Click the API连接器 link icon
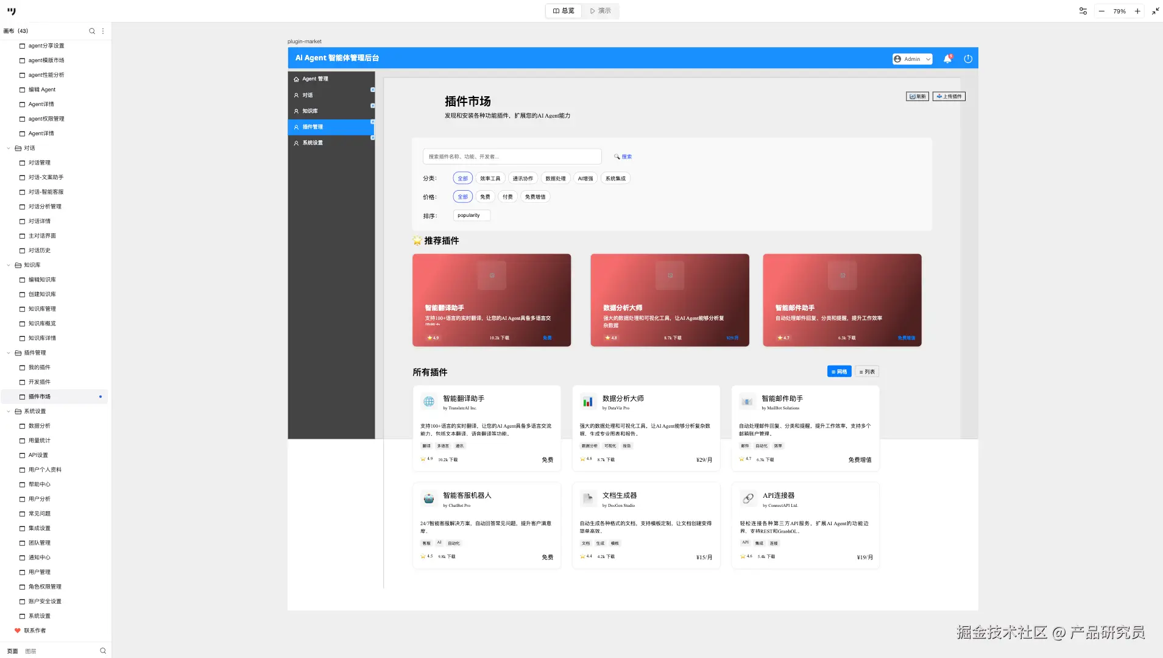Viewport: 1163px width, 658px height. click(x=748, y=498)
